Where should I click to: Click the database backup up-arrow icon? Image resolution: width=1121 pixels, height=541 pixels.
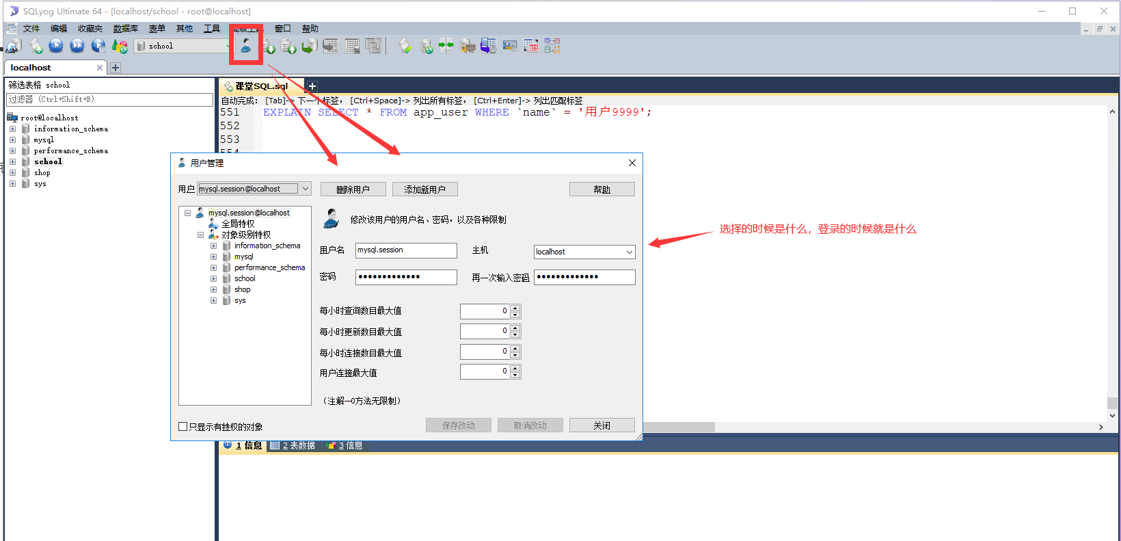click(289, 46)
